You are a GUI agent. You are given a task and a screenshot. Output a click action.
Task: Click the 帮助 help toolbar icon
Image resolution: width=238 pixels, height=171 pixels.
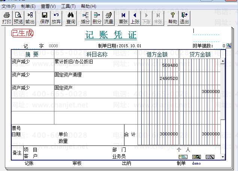pyautogui.click(x=172, y=18)
